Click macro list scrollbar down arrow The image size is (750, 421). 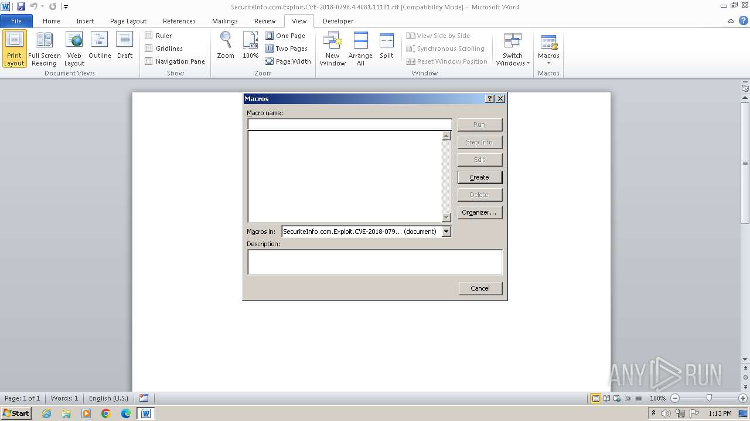(x=446, y=218)
